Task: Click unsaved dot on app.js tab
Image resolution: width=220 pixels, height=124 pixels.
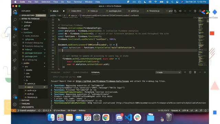Action: (x=64, y=11)
